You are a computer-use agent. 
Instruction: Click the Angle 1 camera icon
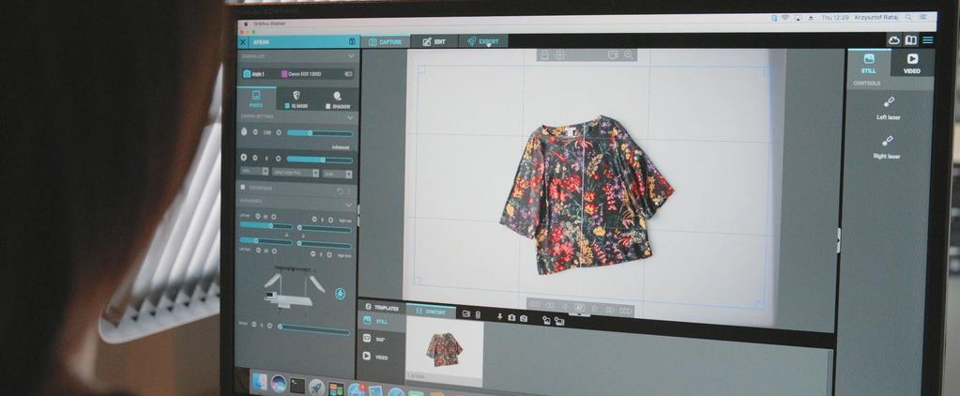pyautogui.click(x=247, y=74)
